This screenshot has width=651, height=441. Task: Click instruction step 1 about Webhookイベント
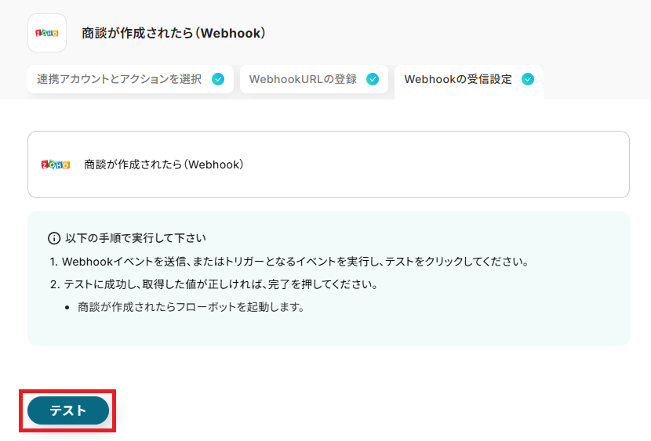click(x=289, y=262)
